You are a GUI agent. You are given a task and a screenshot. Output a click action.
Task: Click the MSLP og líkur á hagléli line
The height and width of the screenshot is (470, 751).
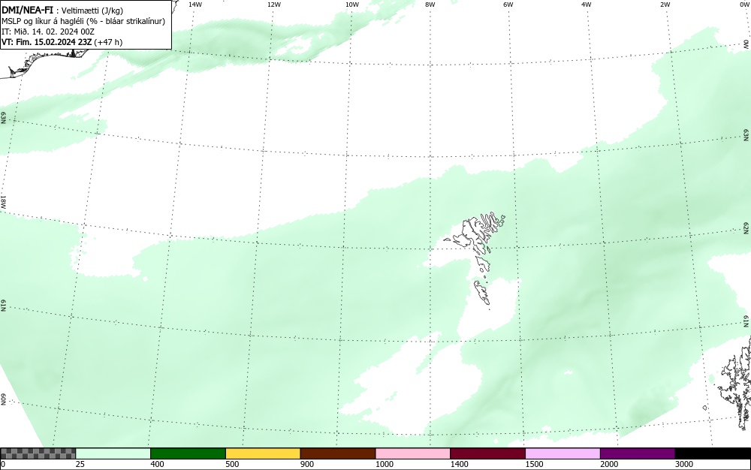(83, 21)
